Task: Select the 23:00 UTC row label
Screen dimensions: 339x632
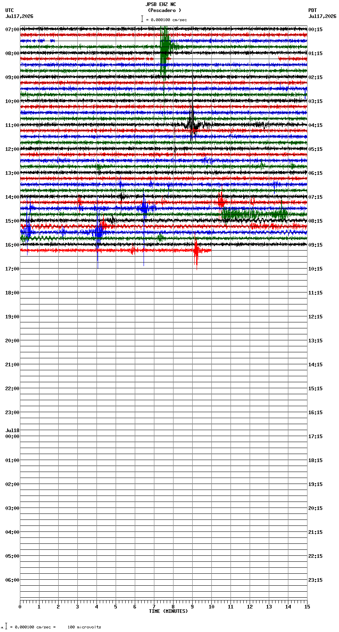Action: click(x=12, y=413)
